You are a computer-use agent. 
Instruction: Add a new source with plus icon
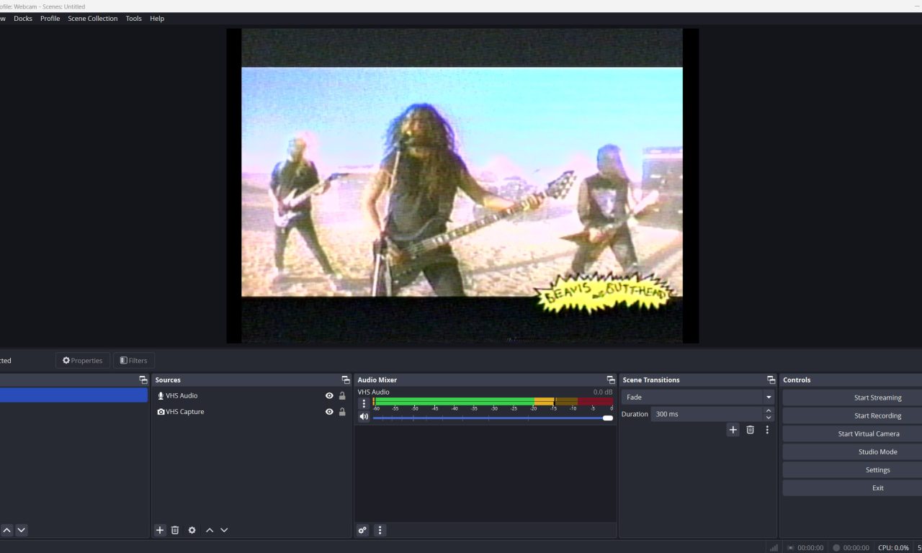pos(160,530)
